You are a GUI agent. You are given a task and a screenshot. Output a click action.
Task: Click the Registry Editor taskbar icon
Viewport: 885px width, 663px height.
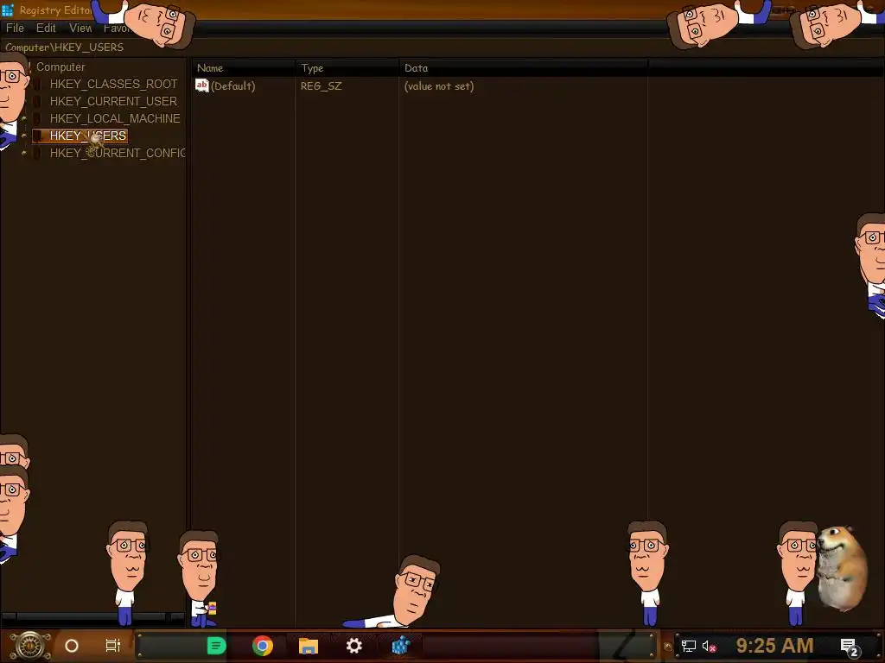[x=400, y=646]
